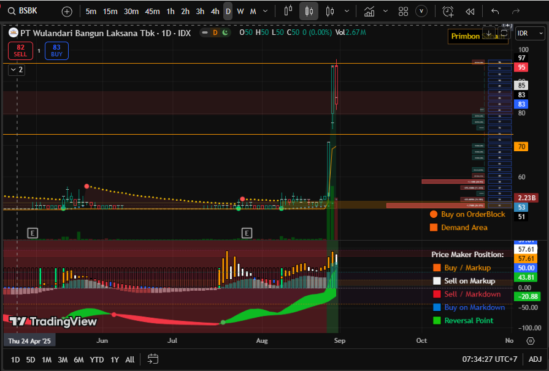
Task: Click the grey dash status pill icon
Action: pos(205,32)
